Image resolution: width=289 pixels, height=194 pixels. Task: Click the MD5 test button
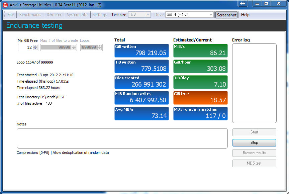point(254,163)
